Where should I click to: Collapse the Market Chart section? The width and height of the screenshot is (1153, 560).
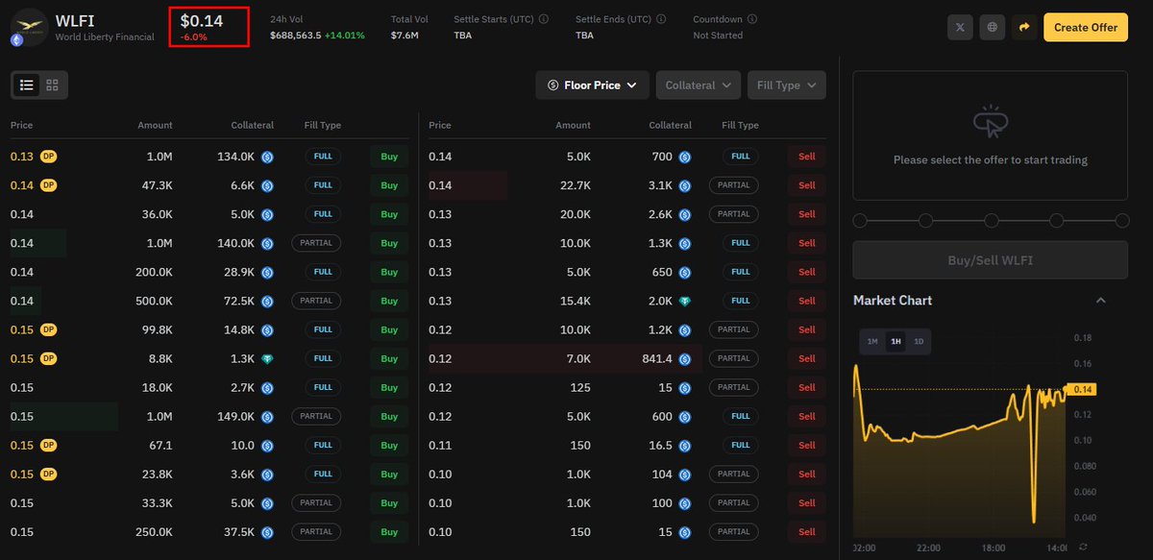(x=1101, y=301)
